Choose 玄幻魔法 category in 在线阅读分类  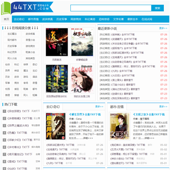click(x=12, y=34)
